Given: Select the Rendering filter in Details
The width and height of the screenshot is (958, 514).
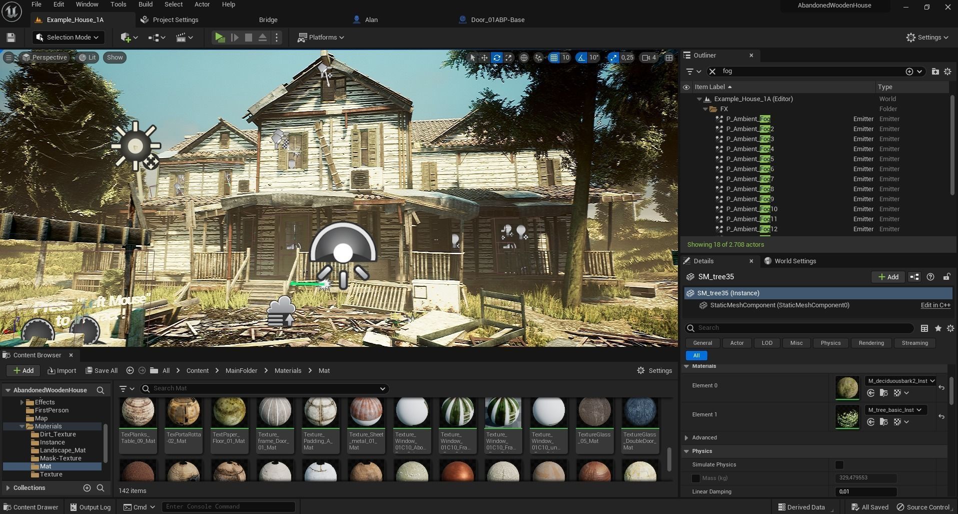Looking at the screenshot, I should 871,343.
